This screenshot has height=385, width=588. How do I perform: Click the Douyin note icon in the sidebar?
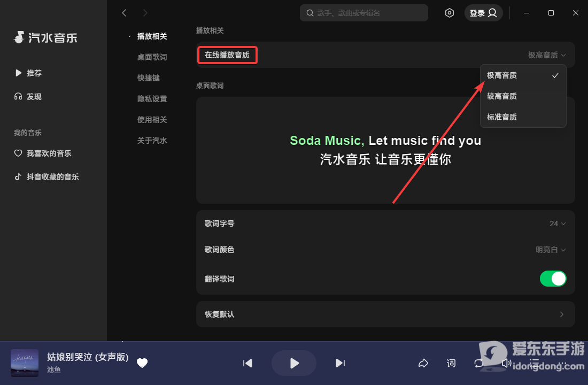pos(18,176)
